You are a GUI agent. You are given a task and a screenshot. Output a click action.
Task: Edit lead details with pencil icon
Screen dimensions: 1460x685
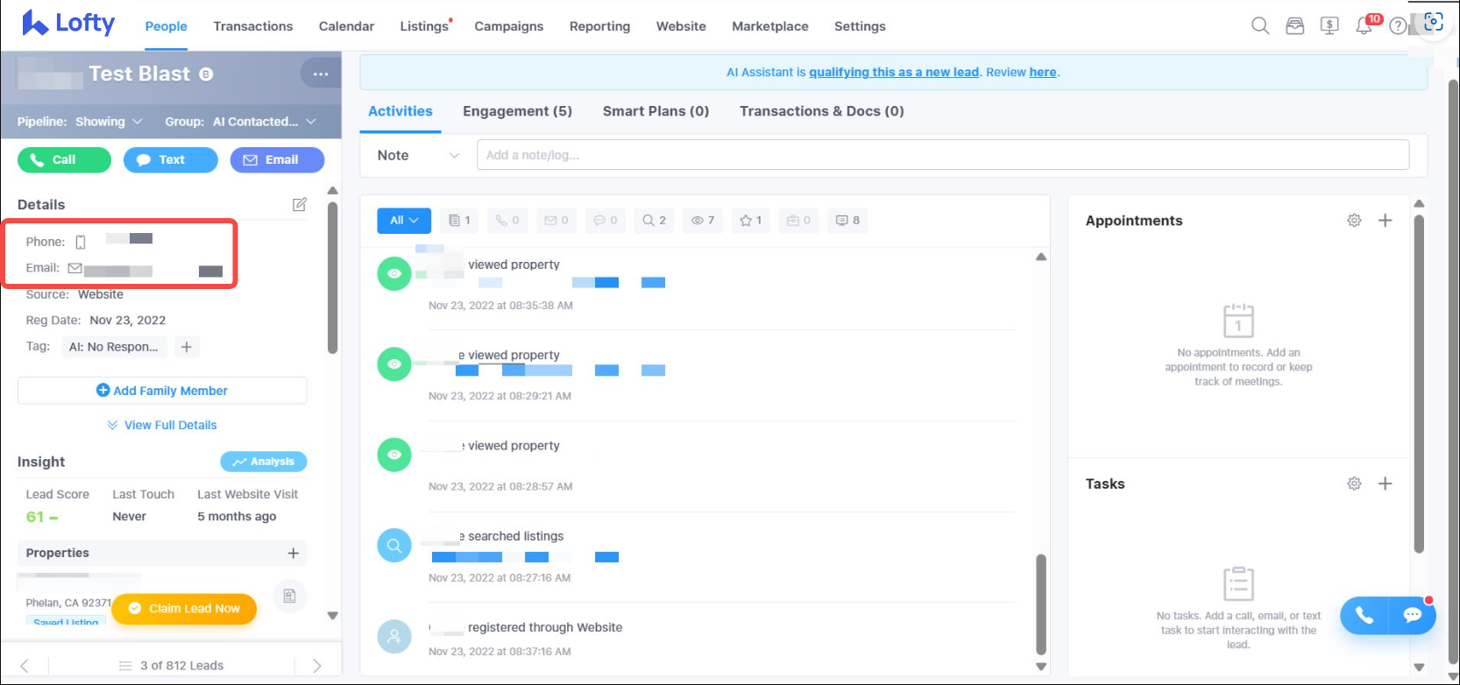coord(300,204)
